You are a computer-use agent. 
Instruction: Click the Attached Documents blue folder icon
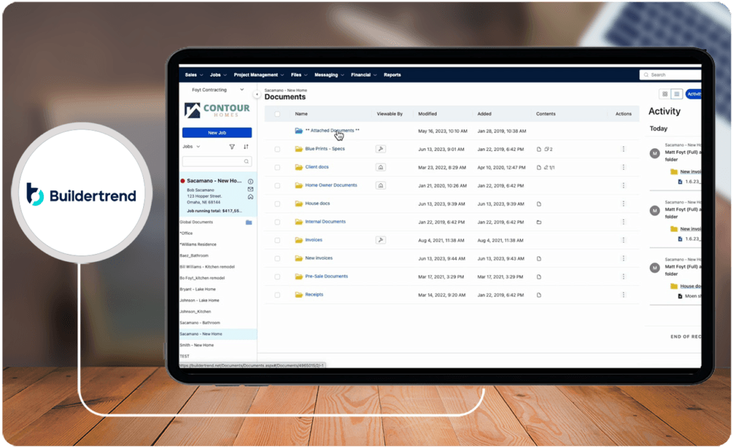298,131
